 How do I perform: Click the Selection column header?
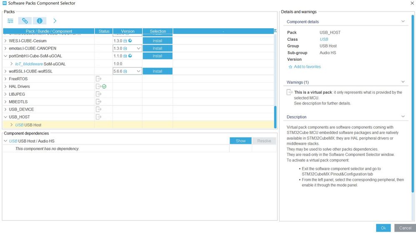(x=157, y=31)
